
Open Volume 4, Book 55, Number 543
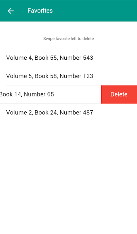[x=68, y=58]
